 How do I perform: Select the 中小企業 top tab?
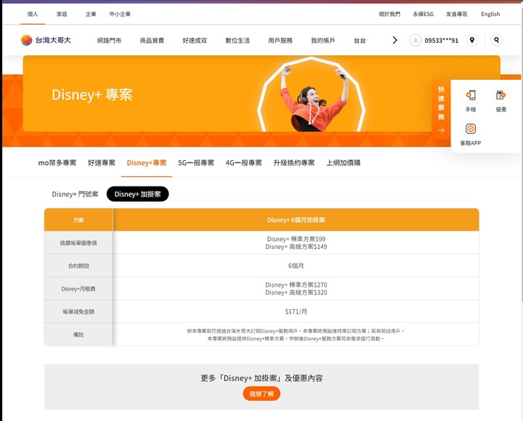tap(120, 14)
